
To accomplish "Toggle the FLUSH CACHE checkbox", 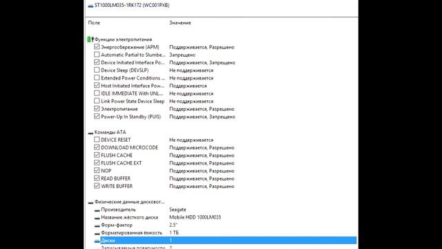I will [x=97, y=155].
